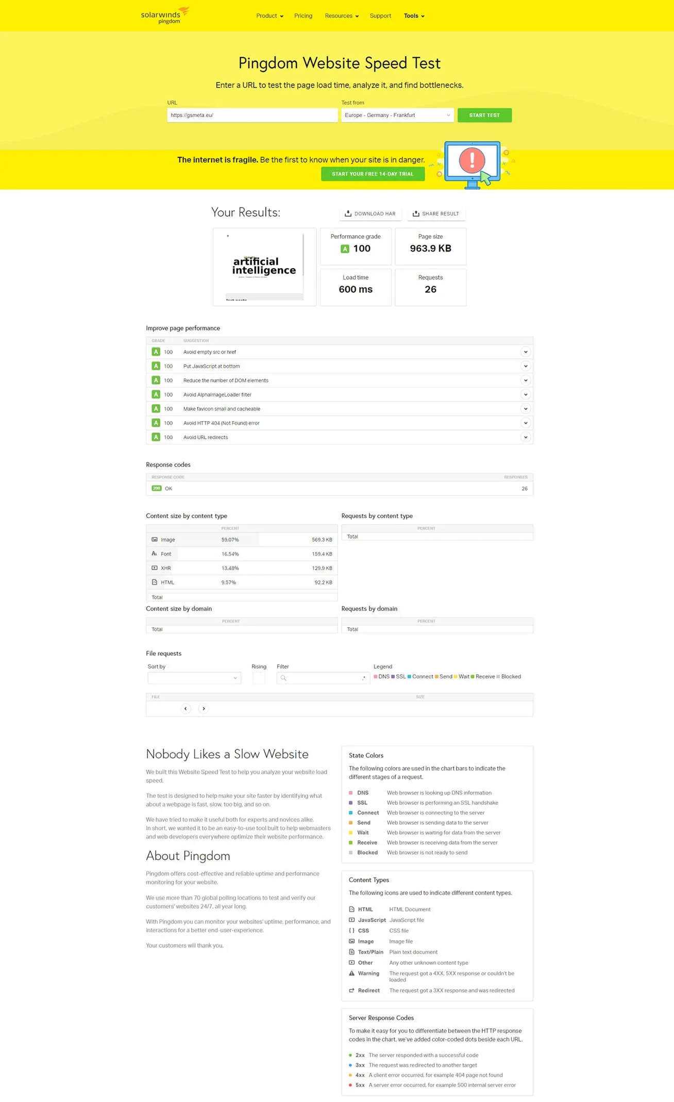
Task: Click the green Receive legend swatch
Action: click(x=473, y=677)
